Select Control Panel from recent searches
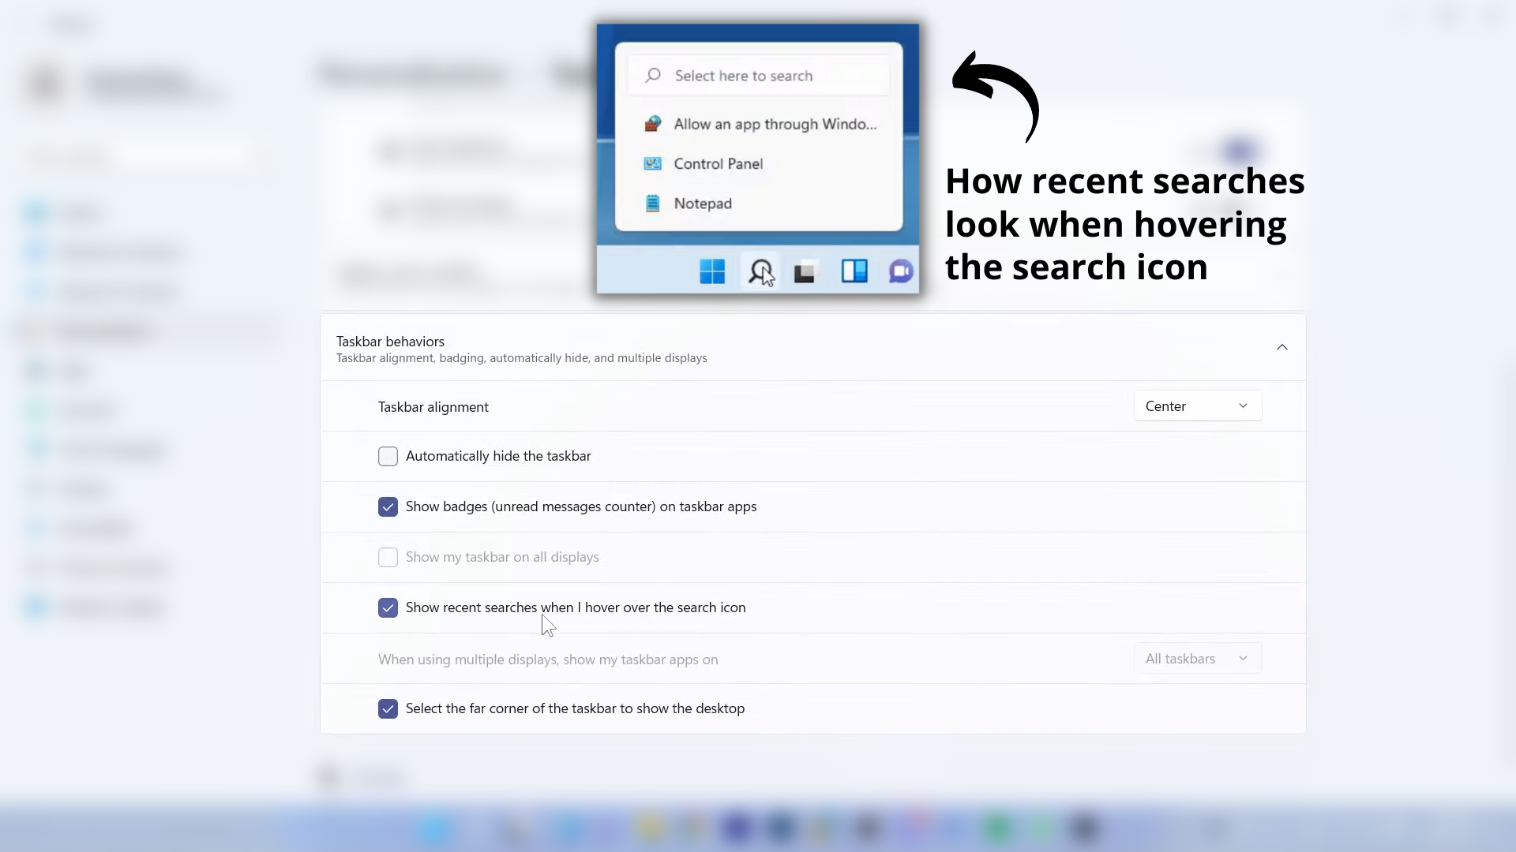This screenshot has height=852, width=1516. coord(718,164)
